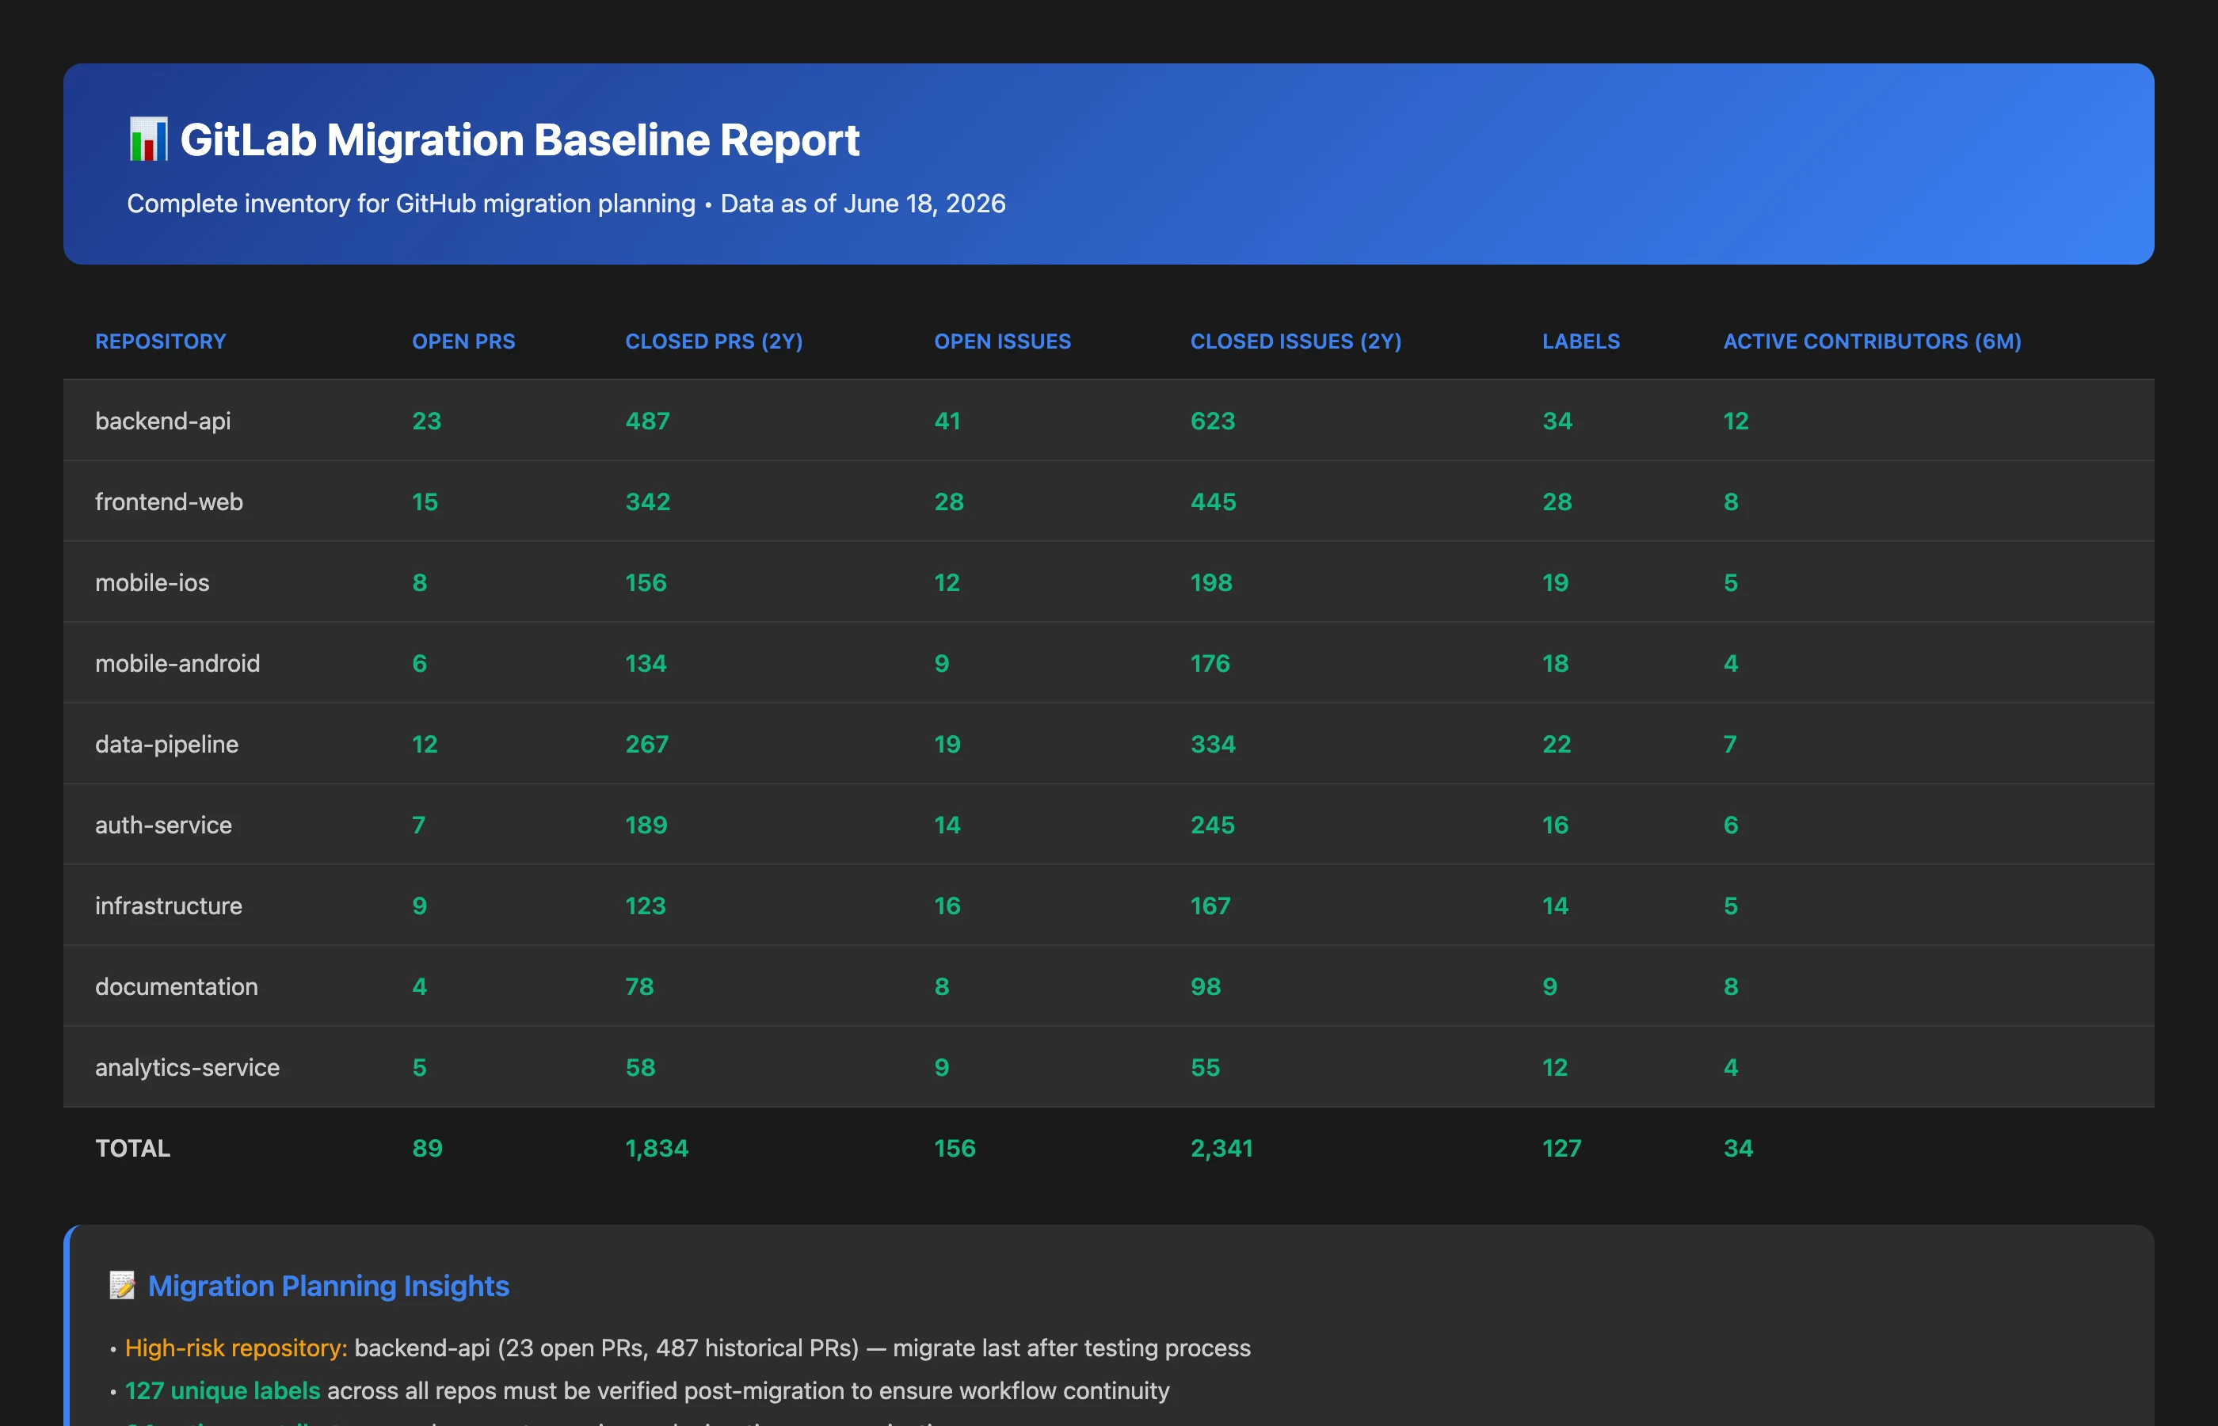Select the Closed Issues (2Y) column header
This screenshot has width=2218, height=1426.
click(x=1296, y=341)
